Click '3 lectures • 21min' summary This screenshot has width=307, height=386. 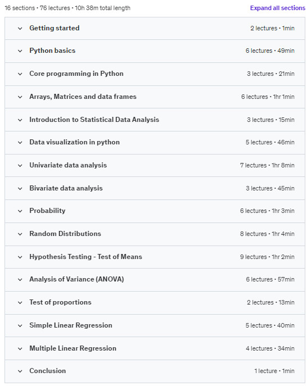pos(270,74)
